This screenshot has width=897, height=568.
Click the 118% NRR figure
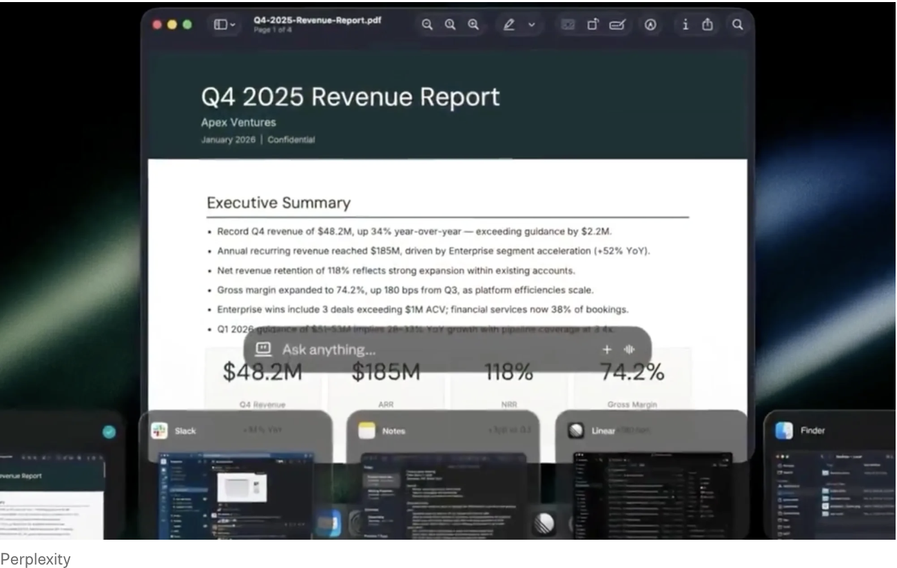508,373
